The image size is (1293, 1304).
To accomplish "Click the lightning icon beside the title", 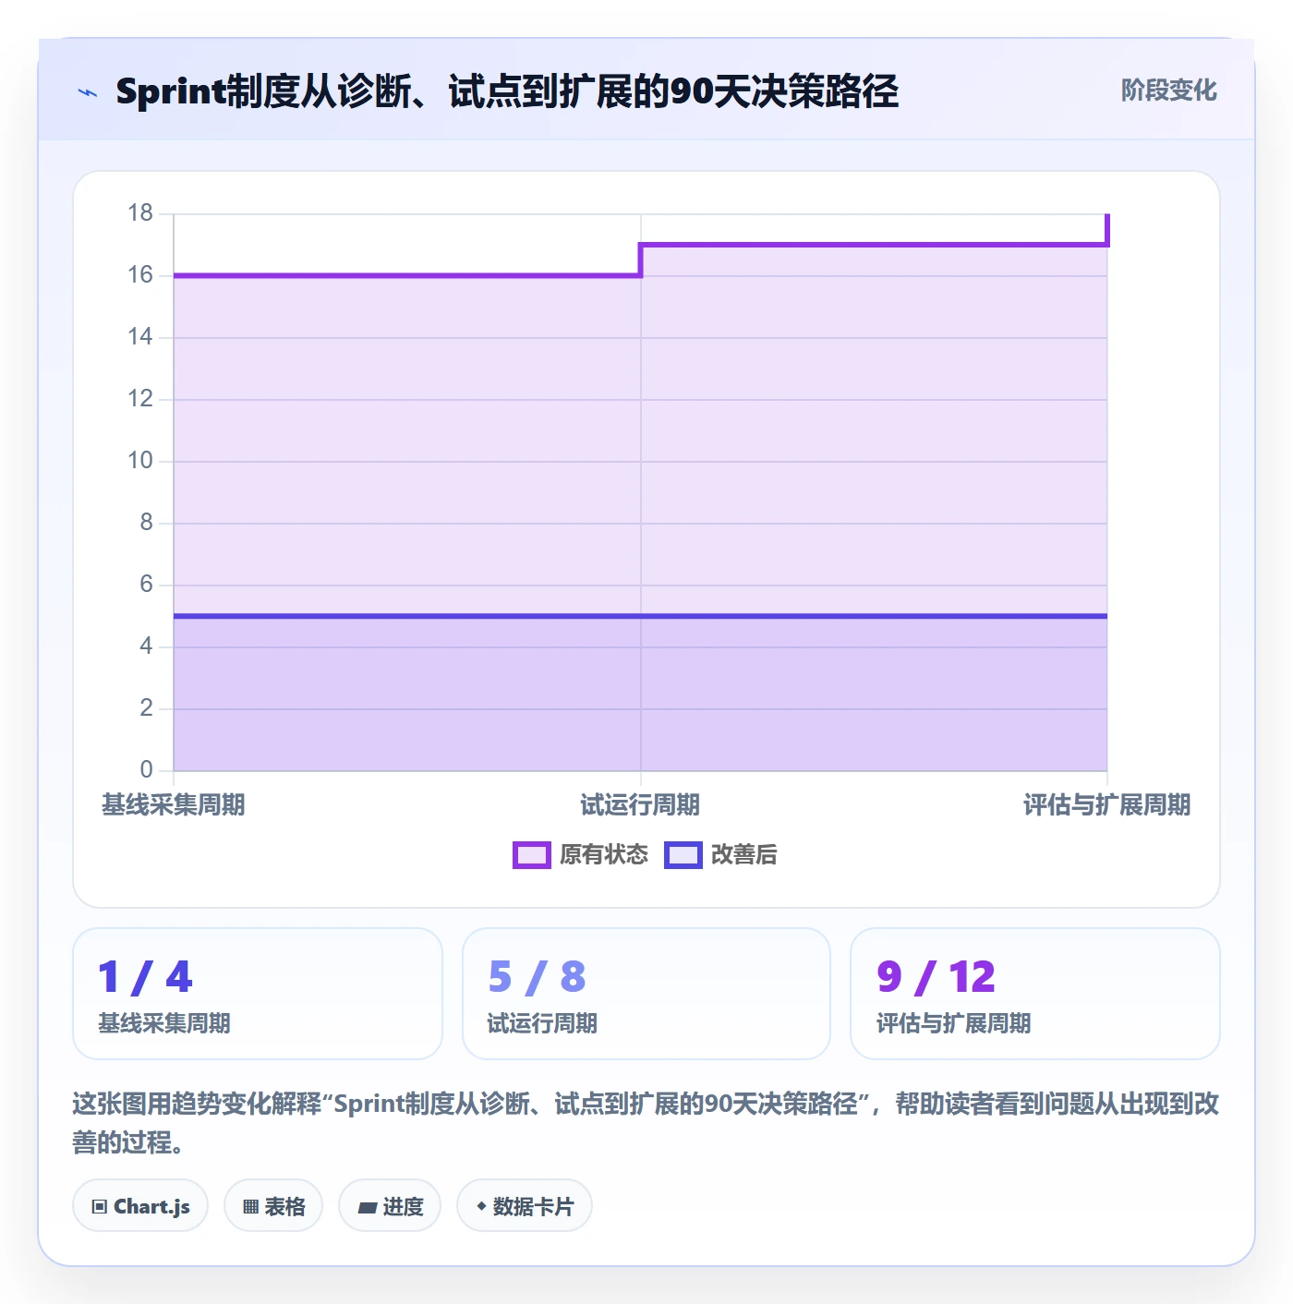I will pos(88,92).
